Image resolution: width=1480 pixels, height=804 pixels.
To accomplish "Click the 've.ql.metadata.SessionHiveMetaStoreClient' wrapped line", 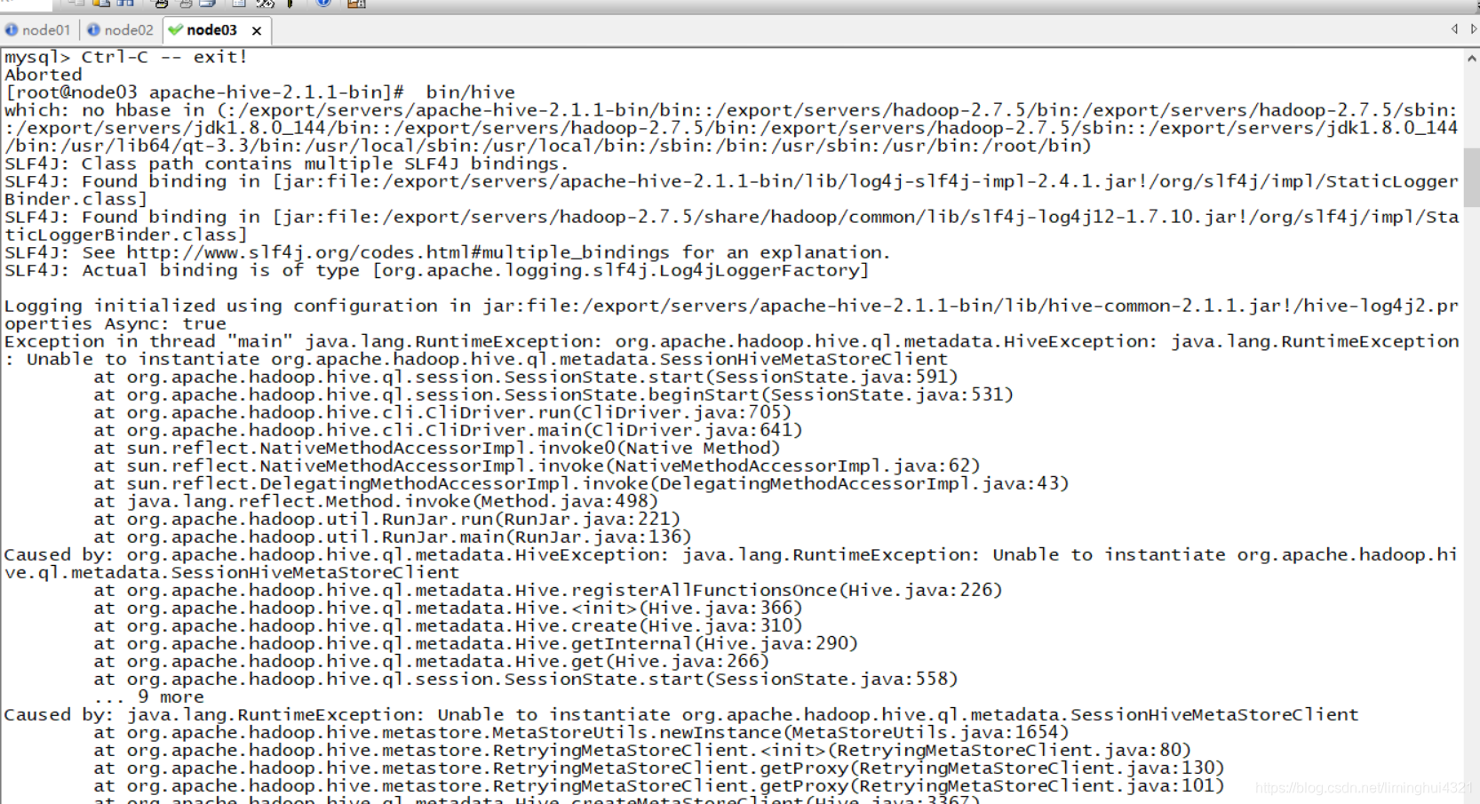I will coord(232,572).
